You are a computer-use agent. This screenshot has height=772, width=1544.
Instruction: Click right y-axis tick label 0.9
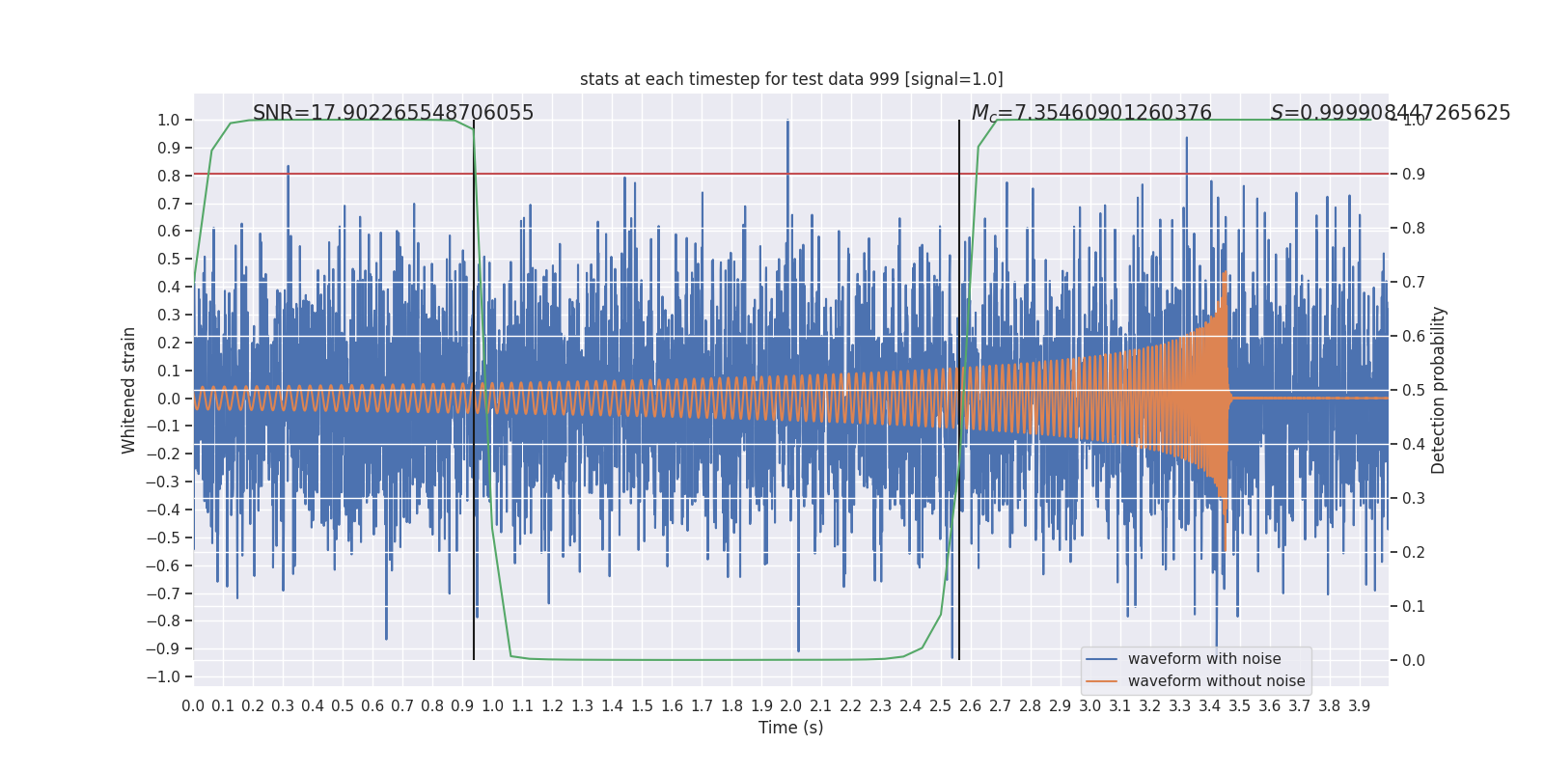[x=1414, y=174]
